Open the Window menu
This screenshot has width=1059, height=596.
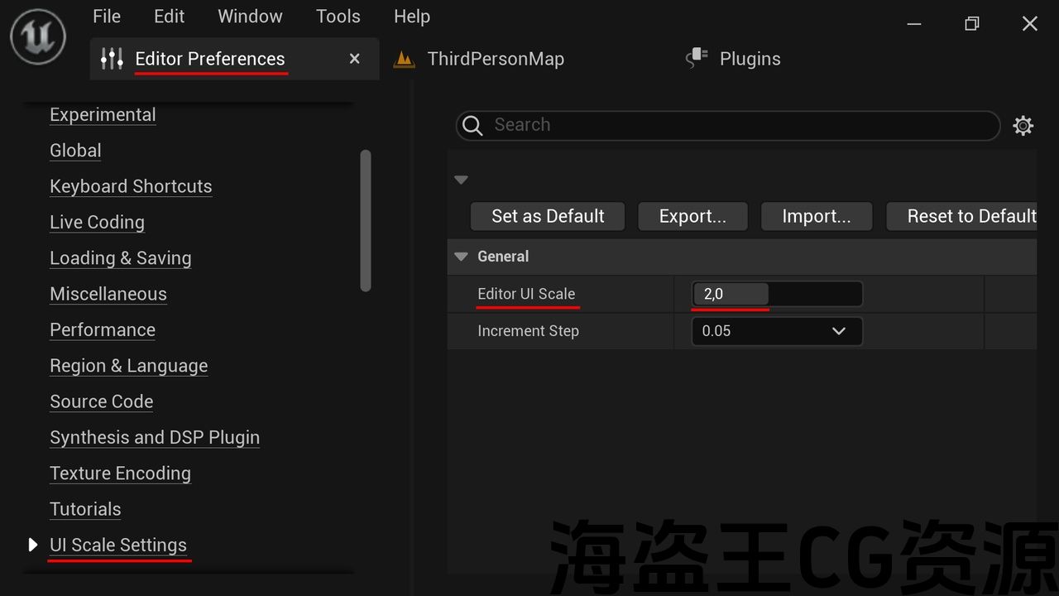tap(250, 17)
